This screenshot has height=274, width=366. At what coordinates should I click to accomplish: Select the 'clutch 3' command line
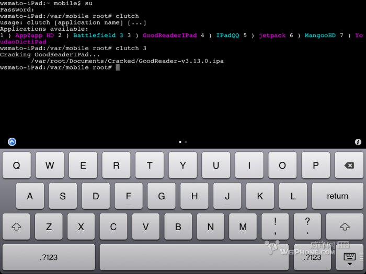[x=73, y=48]
